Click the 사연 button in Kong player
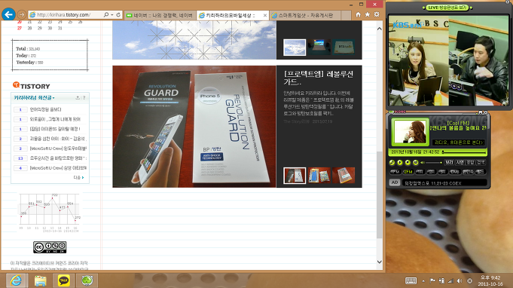Image resolution: width=513 pixels, height=288 pixels. 460,162
